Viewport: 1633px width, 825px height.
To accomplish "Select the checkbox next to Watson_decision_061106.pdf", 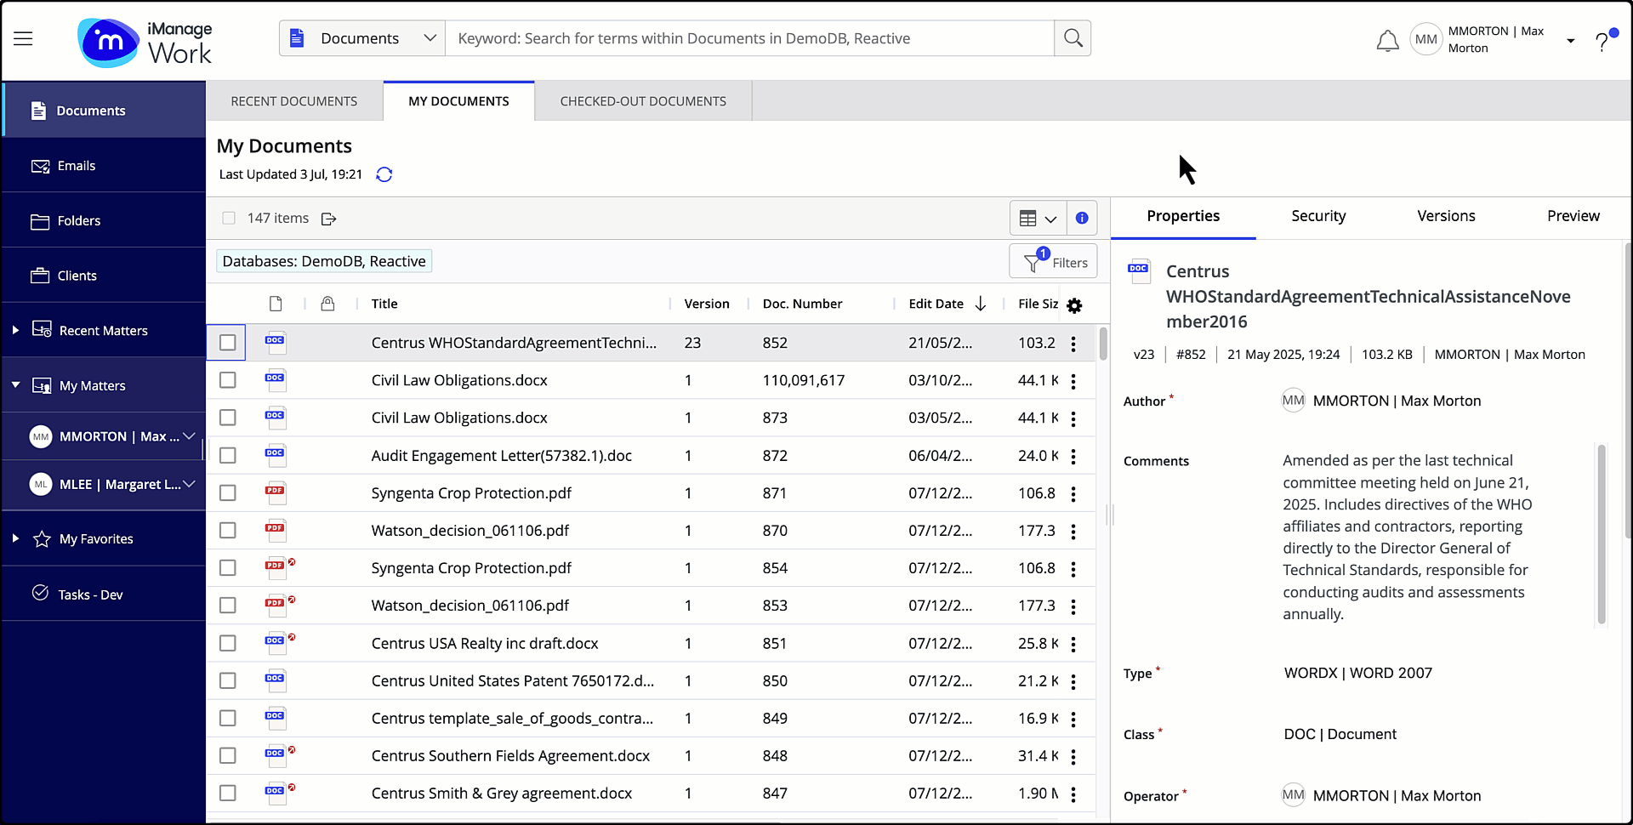I will tap(227, 530).
